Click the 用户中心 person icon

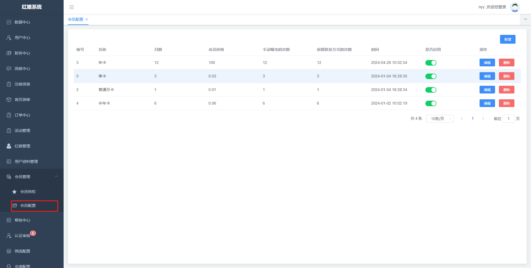pos(9,38)
